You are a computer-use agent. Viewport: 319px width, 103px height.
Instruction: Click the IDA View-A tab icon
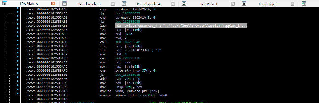[x=5, y=4]
